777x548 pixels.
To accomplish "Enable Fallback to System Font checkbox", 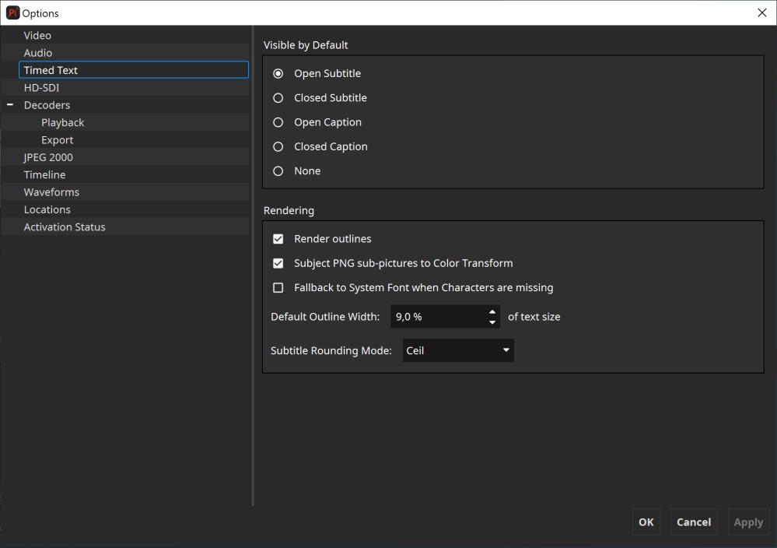I will click(x=278, y=288).
